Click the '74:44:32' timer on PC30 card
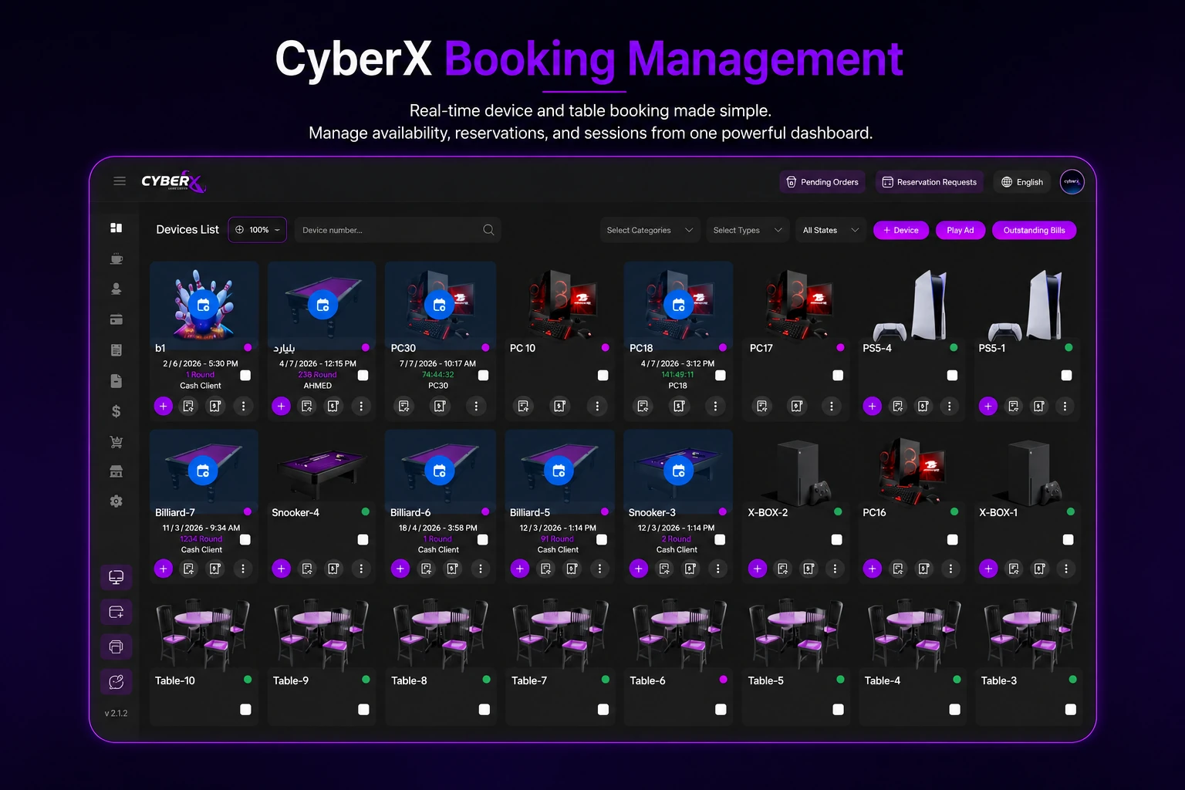 tap(437, 375)
